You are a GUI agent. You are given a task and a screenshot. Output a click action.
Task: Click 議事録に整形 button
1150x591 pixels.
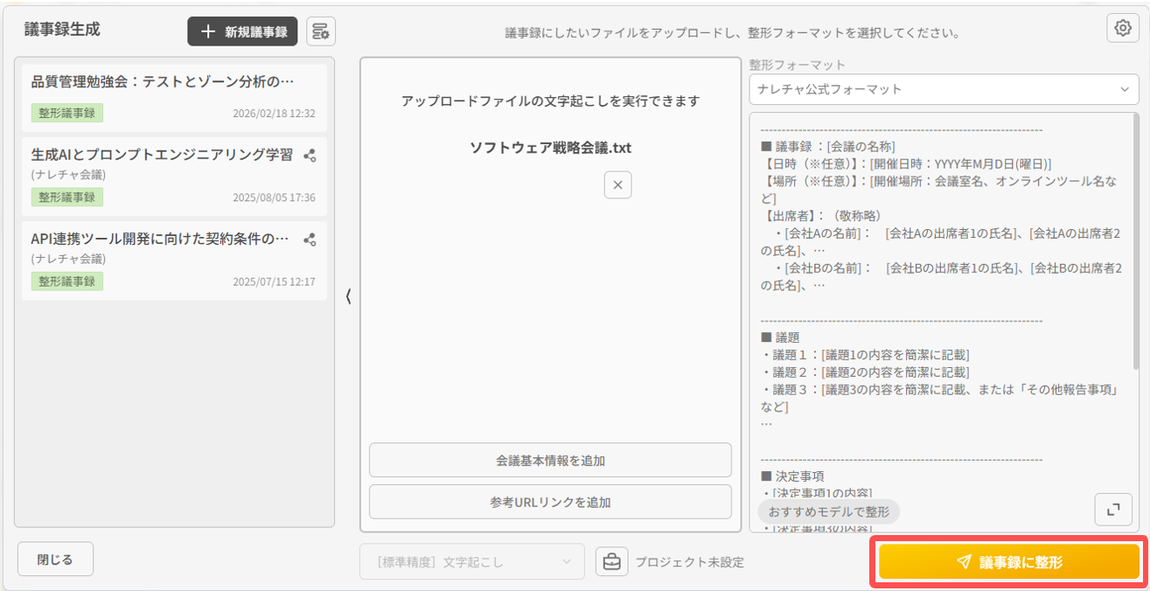click(x=1009, y=562)
